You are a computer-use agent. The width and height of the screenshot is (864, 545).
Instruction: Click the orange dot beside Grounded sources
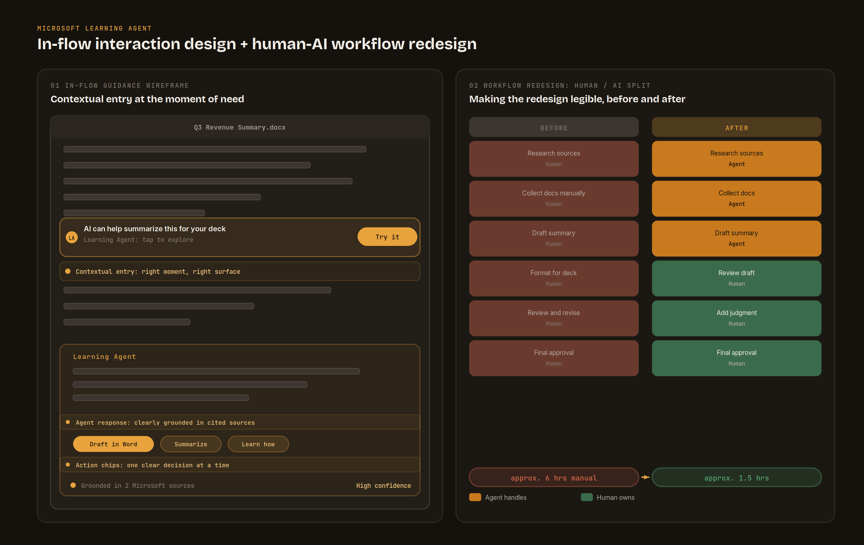pyautogui.click(x=73, y=485)
